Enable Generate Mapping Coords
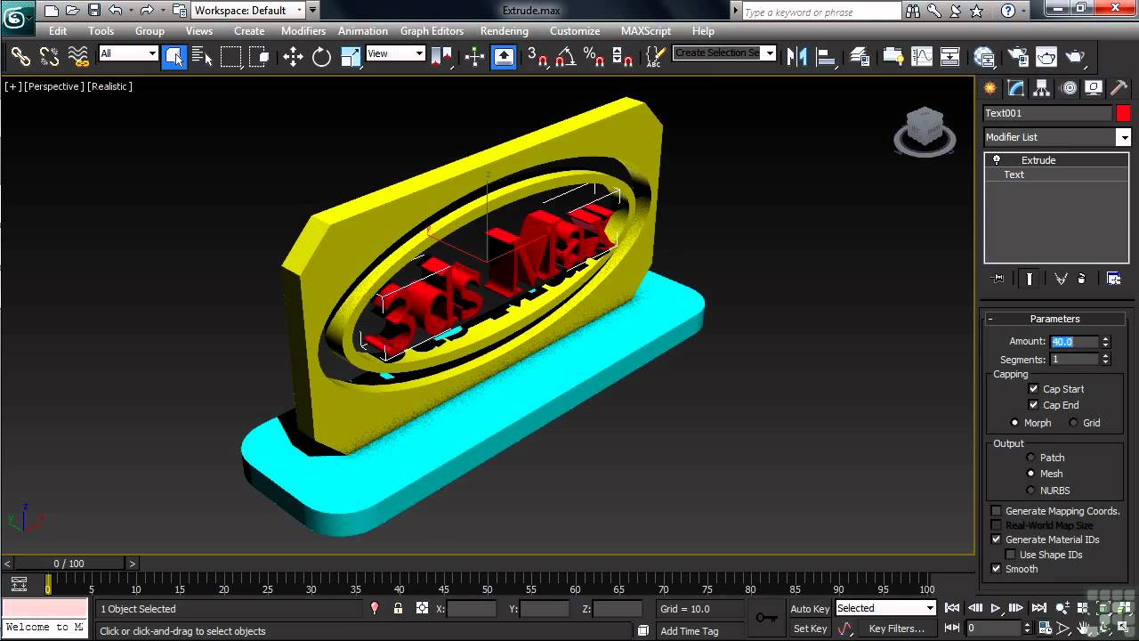Image resolution: width=1139 pixels, height=641 pixels. (997, 511)
